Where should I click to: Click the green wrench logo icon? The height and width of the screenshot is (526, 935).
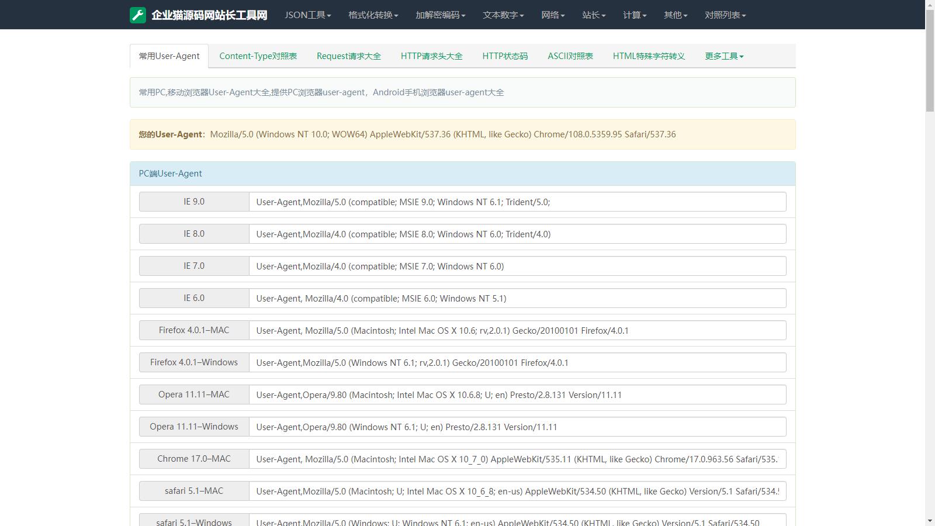(x=138, y=15)
